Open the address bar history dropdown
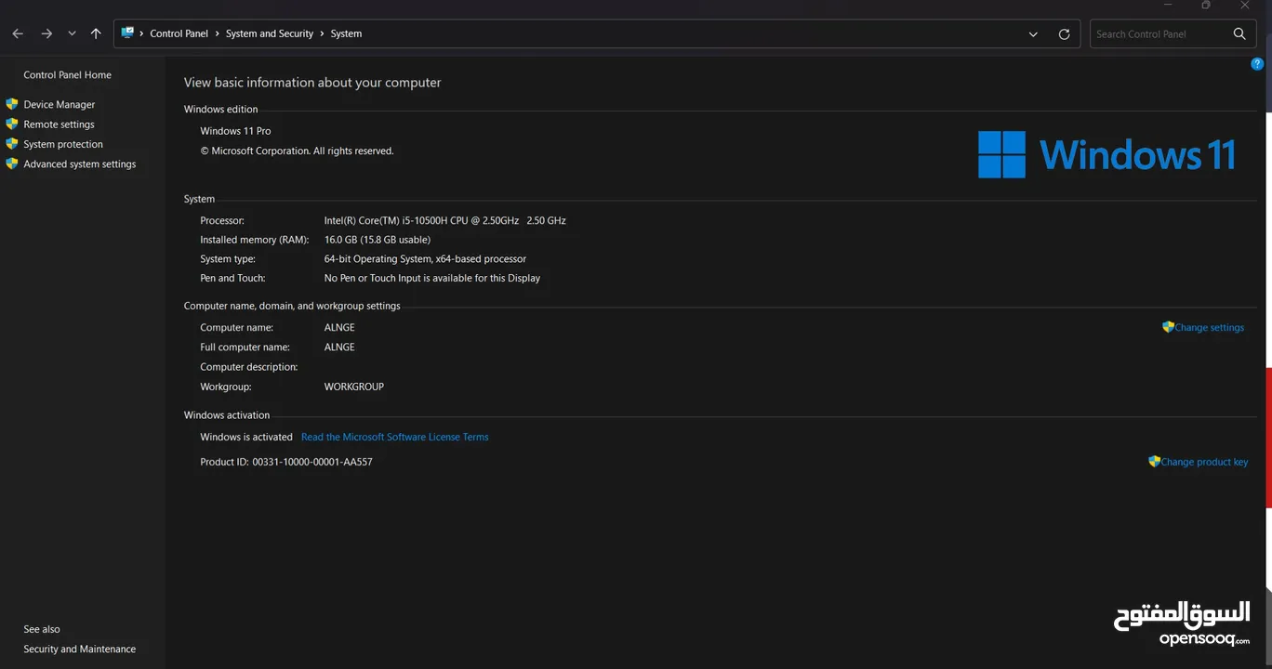Screen dimensions: 1272x669 click(1033, 34)
